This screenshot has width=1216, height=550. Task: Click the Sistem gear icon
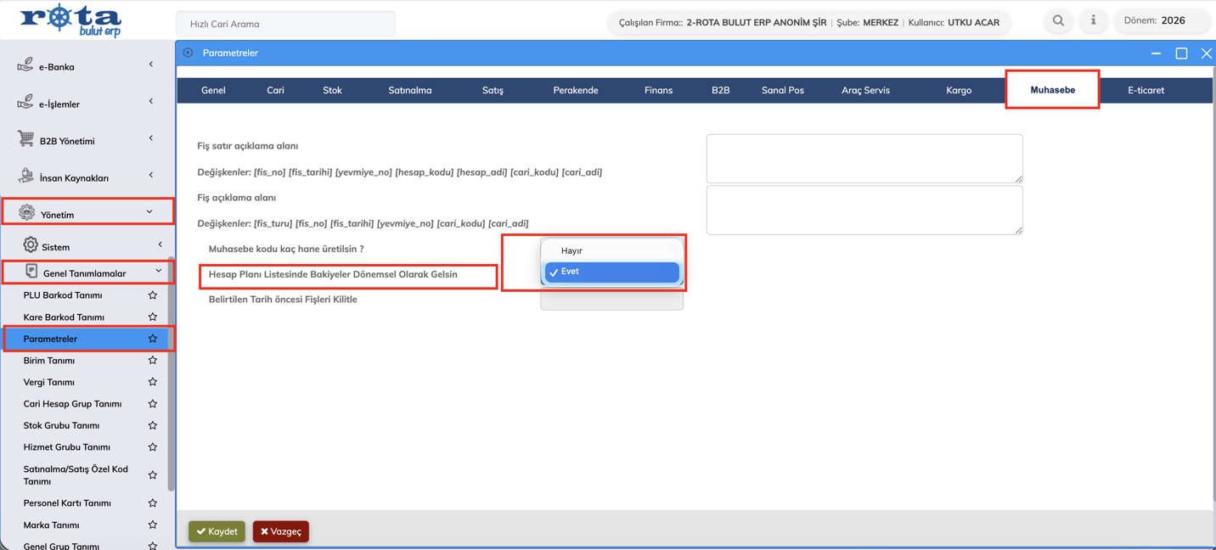[x=31, y=245]
